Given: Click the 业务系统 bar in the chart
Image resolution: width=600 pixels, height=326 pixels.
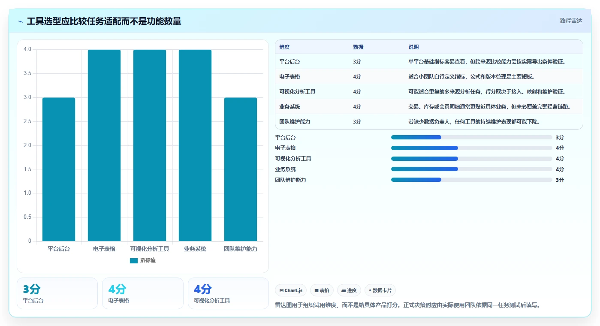Looking at the screenshot, I should click(195, 145).
